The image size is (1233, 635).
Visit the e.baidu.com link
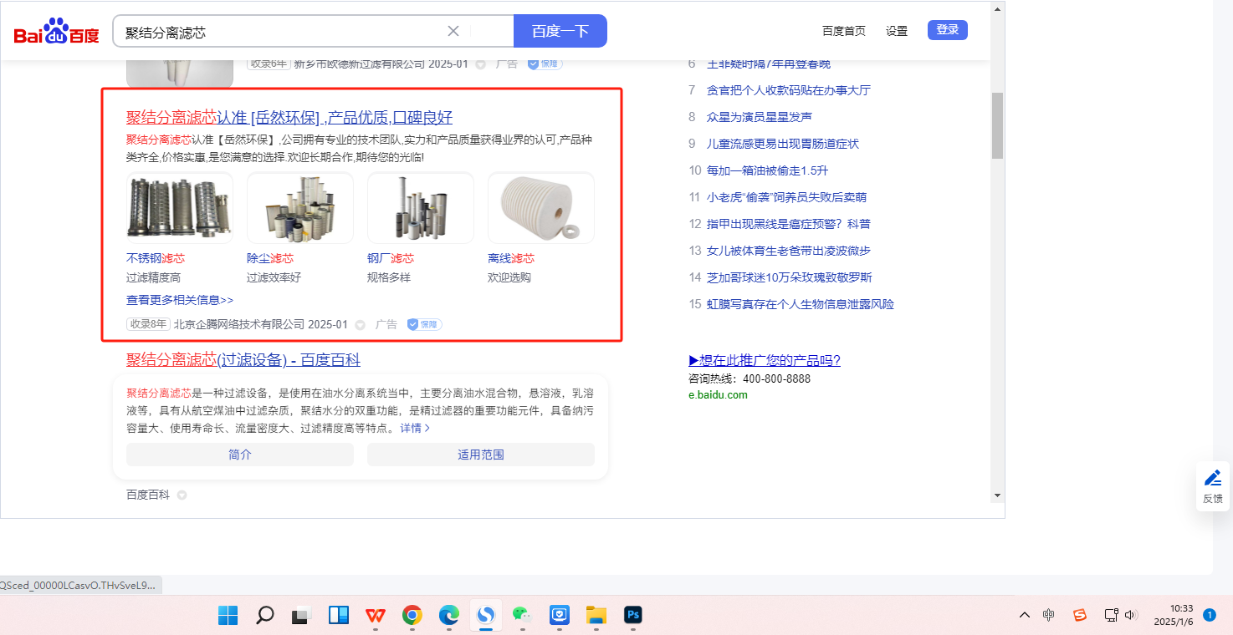718,395
